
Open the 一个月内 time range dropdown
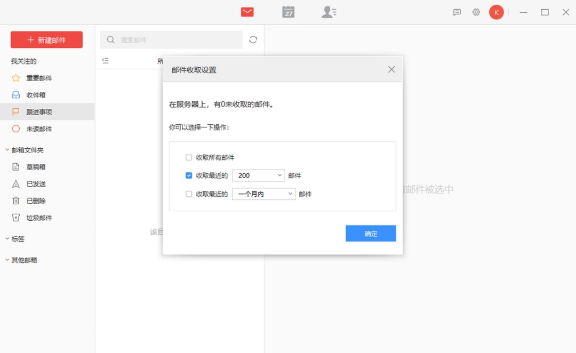(x=264, y=194)
